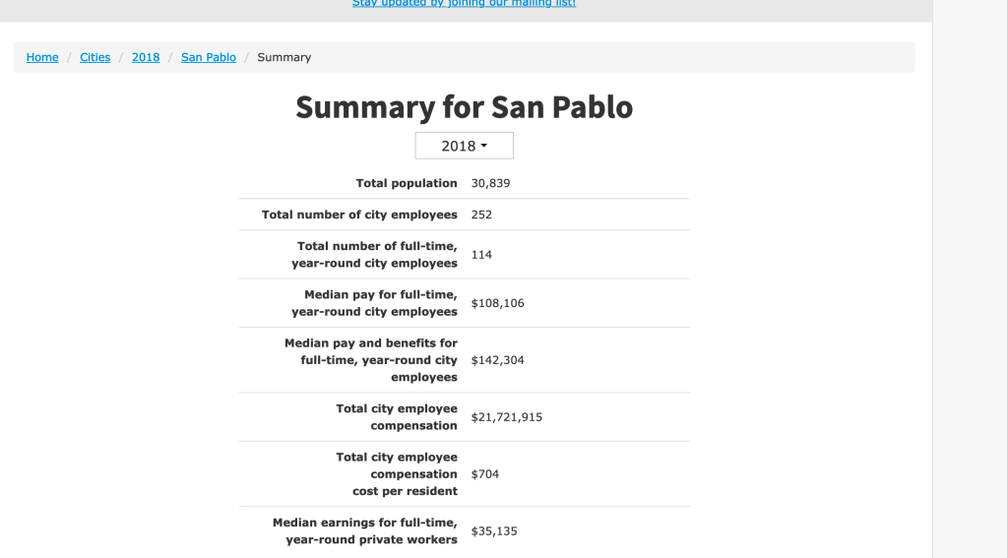Viewport: 1007px width, 558px height.
Task: Expand the 2018 year dropdown
Action: [x=464, y=146]
